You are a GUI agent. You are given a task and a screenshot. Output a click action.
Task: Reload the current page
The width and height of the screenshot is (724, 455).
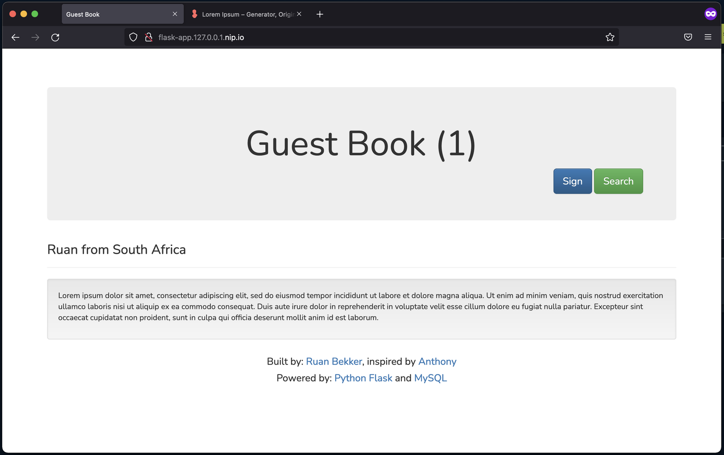55,37
